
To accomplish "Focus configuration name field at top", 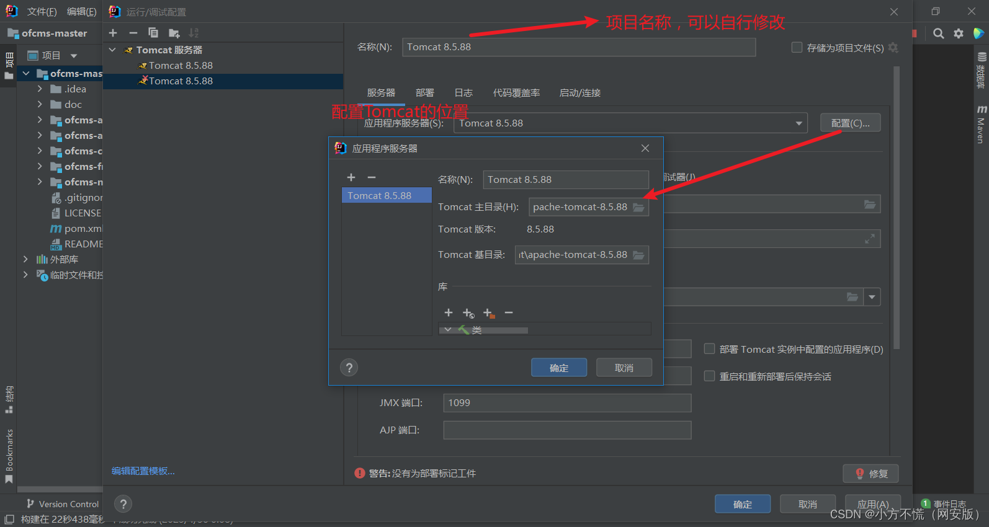I will pos(579,47).
